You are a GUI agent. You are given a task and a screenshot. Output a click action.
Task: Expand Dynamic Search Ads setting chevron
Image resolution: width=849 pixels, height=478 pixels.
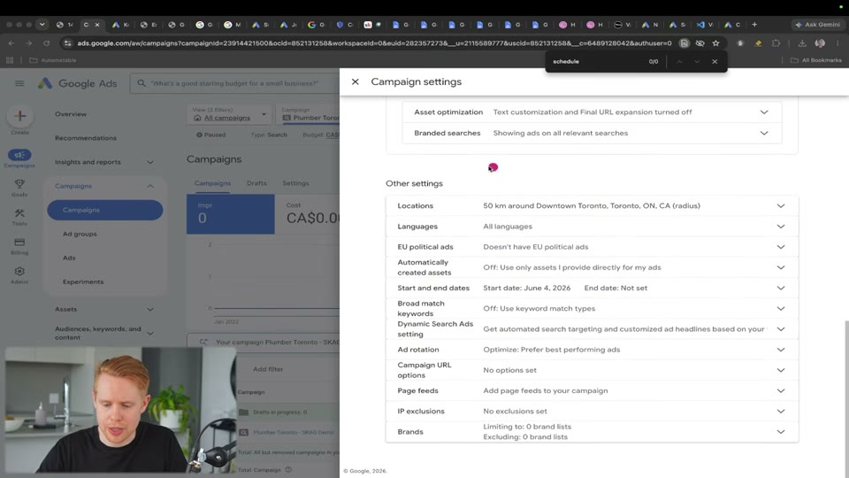[780, 329]
